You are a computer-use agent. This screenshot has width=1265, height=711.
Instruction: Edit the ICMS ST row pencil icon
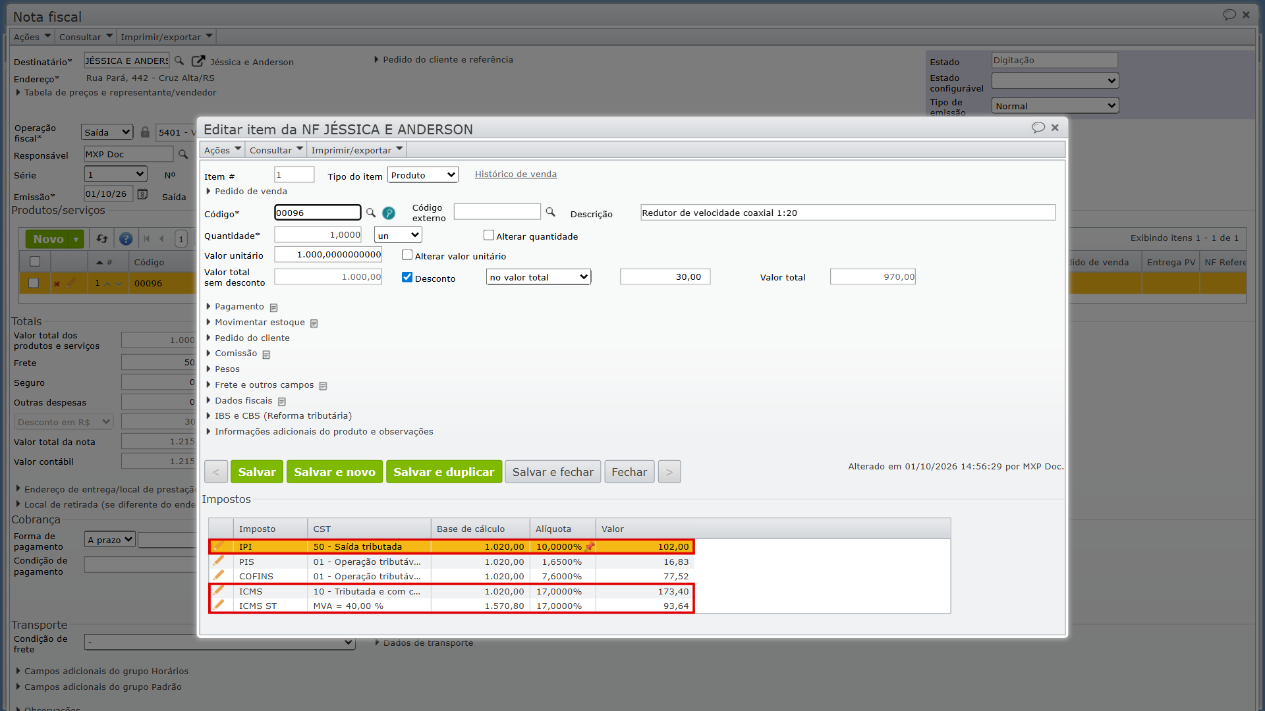point(219,605)
